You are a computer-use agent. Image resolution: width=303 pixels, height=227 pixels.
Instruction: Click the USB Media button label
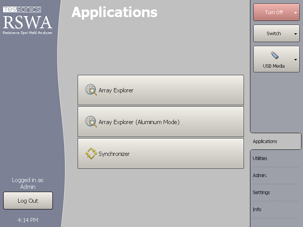click(273, 66)
